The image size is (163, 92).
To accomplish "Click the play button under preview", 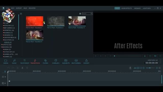I will 105,56.
